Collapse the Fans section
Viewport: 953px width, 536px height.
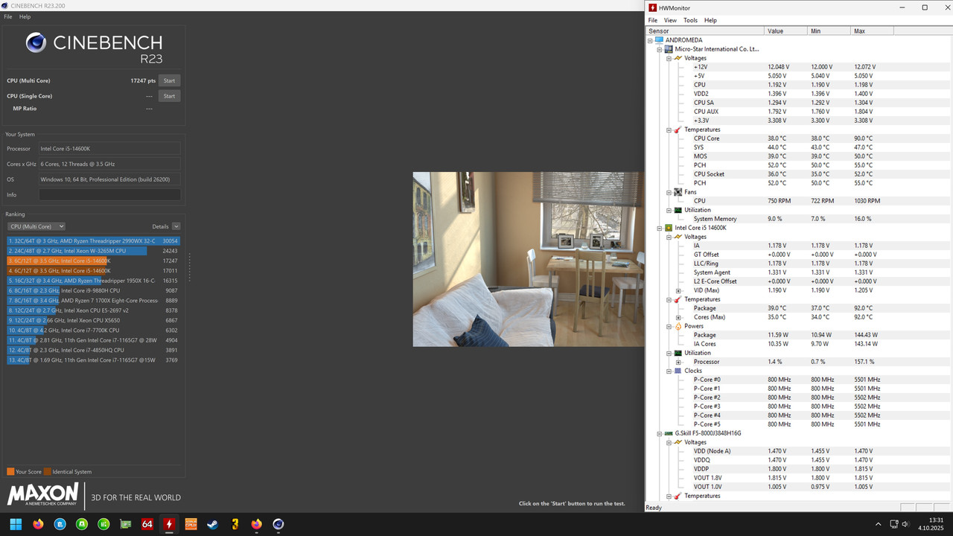[x=669, y=192]
